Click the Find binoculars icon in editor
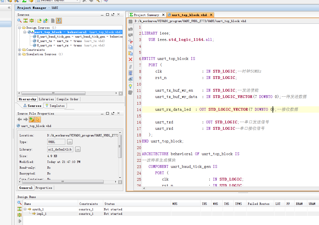319x225 pixels. pos(130,79)
